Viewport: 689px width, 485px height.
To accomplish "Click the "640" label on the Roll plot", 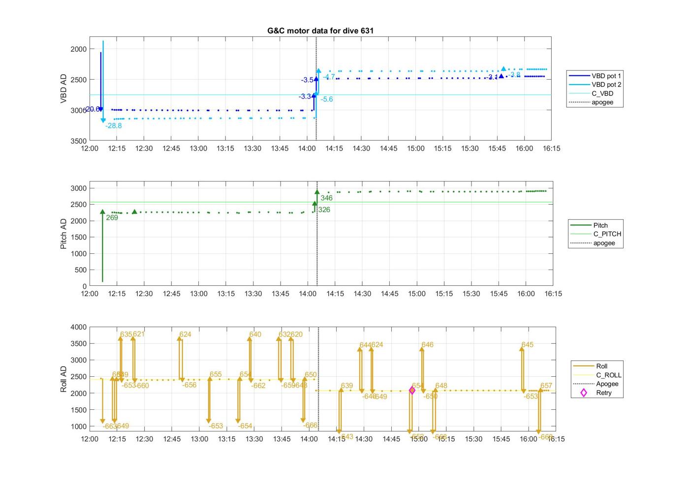I will tap(255, 334).
